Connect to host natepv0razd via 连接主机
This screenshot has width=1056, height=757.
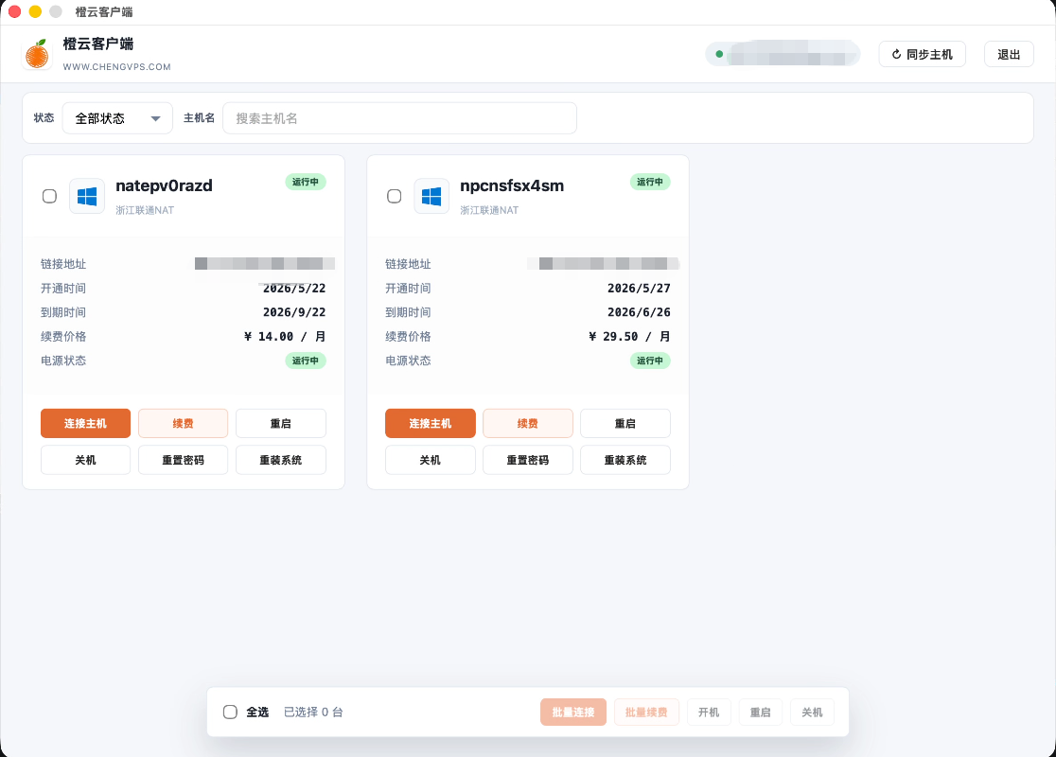85,424
